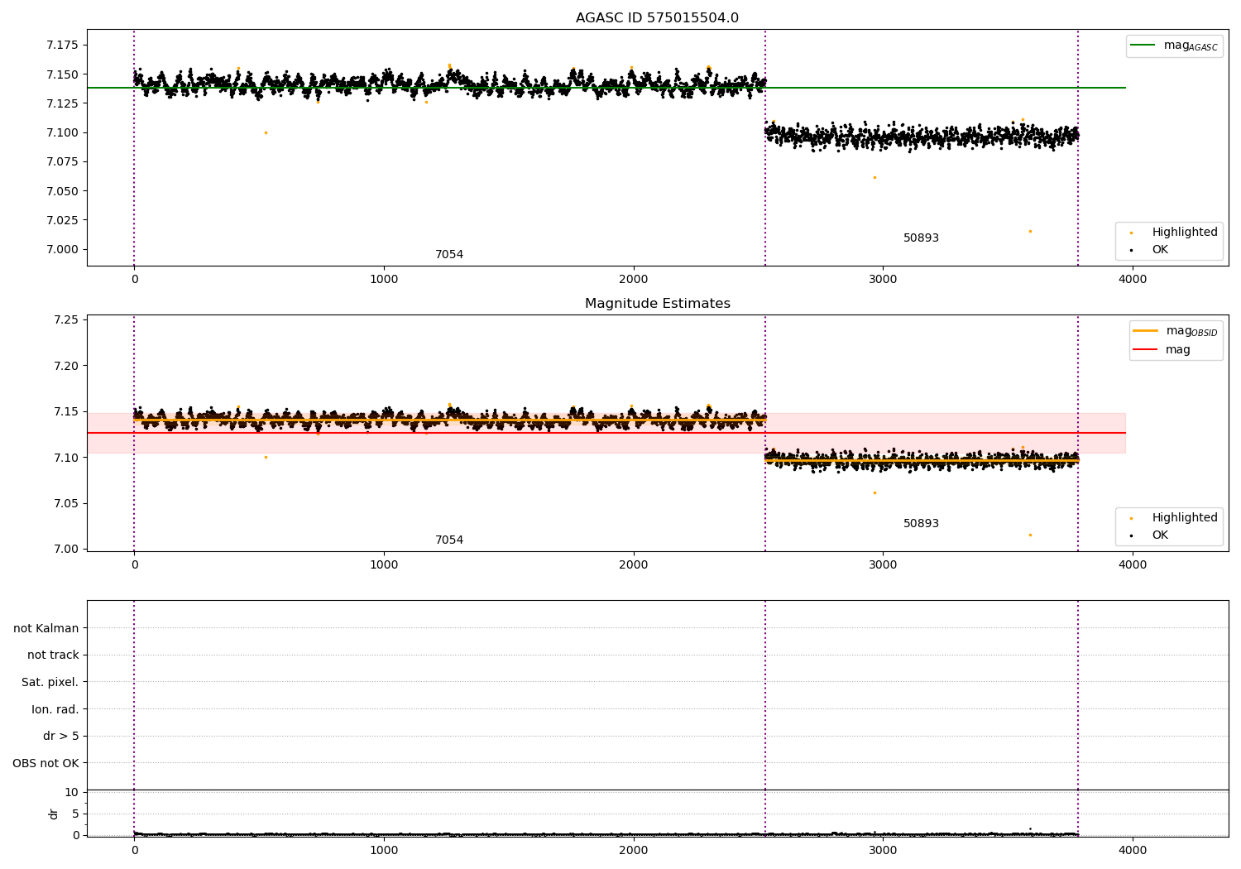Click the '7.050' y-axis tick in the top plot

62,191
